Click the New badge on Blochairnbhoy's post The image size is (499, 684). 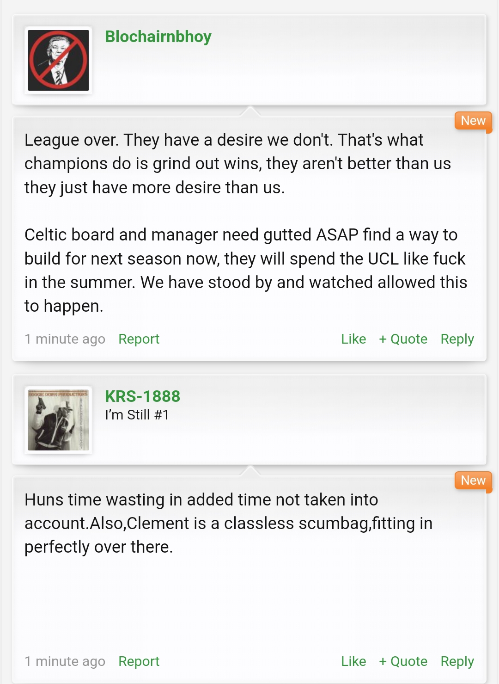(x=473, y=121)
